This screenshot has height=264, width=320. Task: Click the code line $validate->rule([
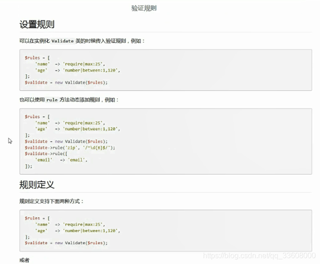click(46, 154)
